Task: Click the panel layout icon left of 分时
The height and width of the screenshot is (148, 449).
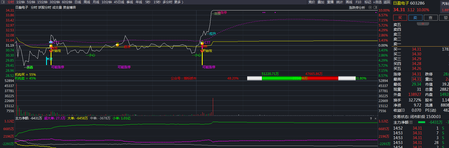Action: pyautogui.click(x=3, y=2)
